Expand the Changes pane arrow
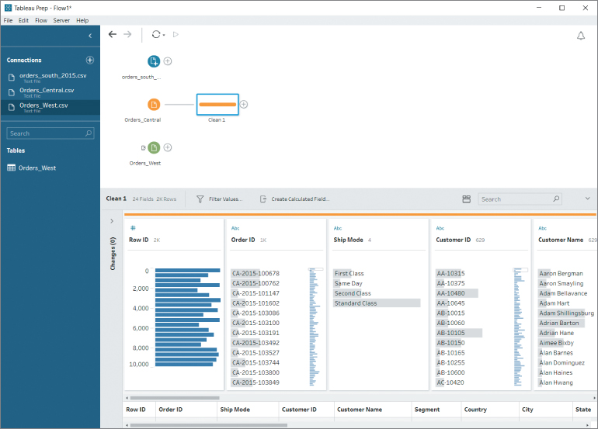Image resolution: width=598 pixels, height=429 pixels. 112,221
